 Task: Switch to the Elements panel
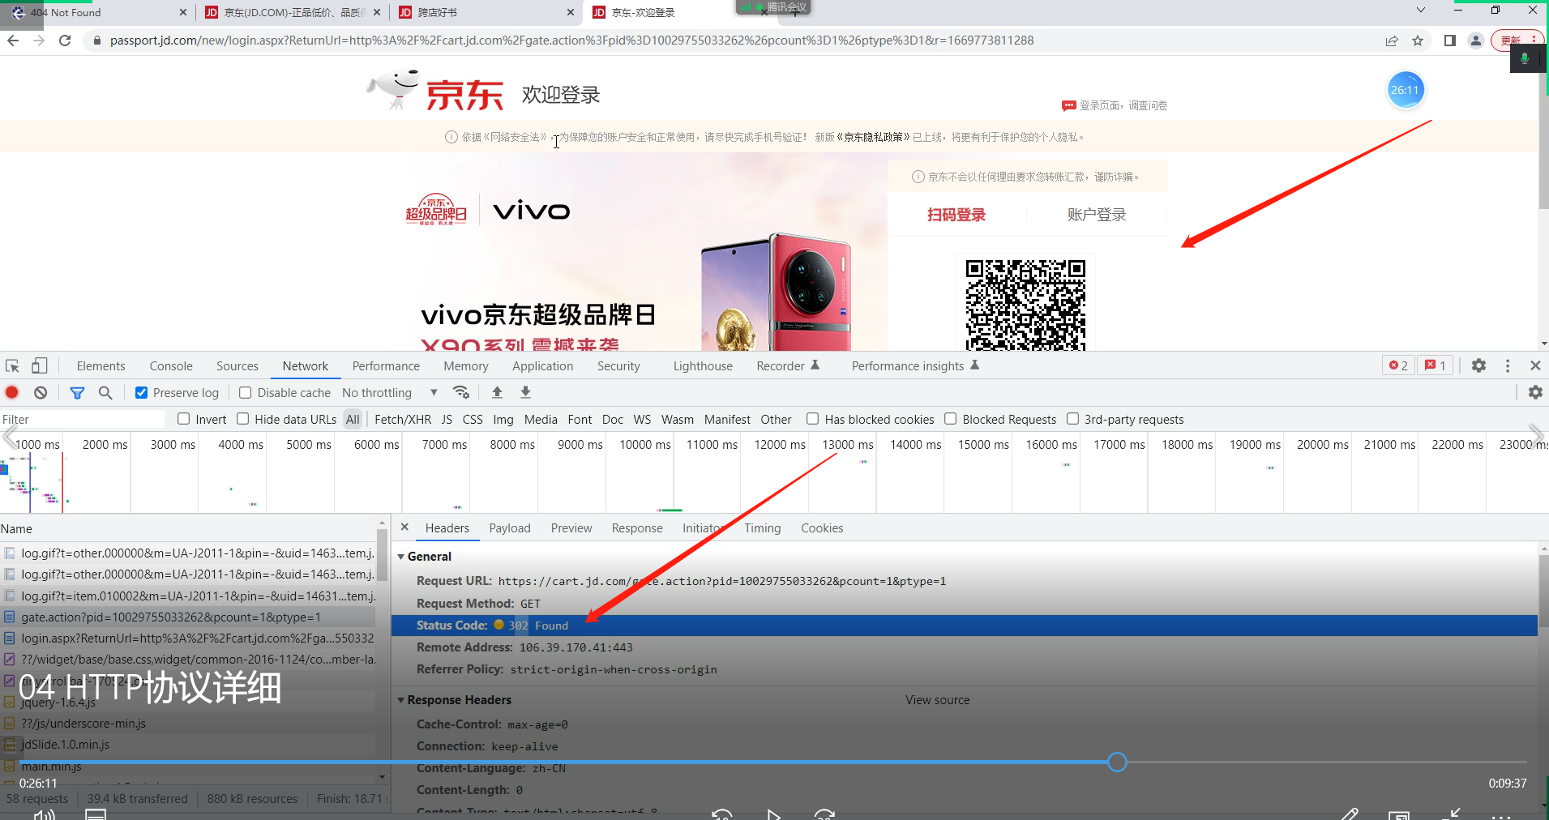101,366
